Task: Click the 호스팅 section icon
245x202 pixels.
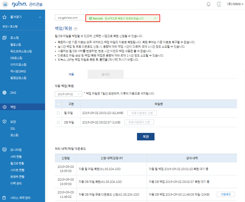Action: click(x=4, y=37)
